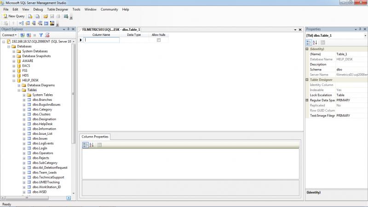Click the New Query toolbar button
Viewport: 368px width, 207px height.
tap(14, 16)
